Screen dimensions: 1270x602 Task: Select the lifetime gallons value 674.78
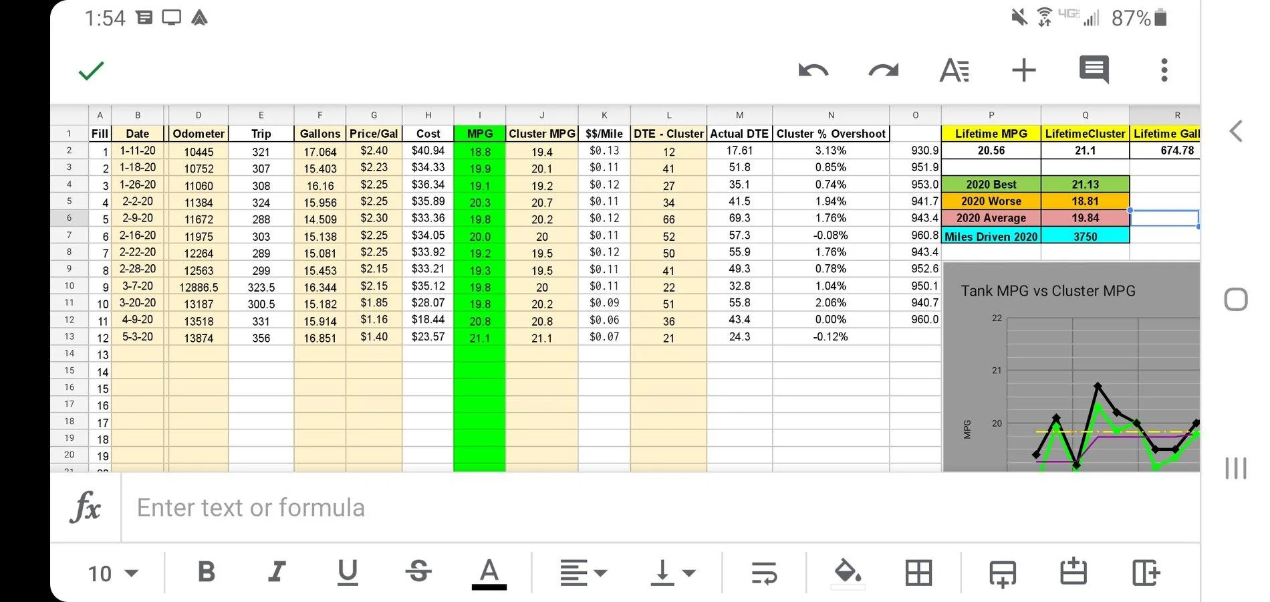[x=1165, y=150]
